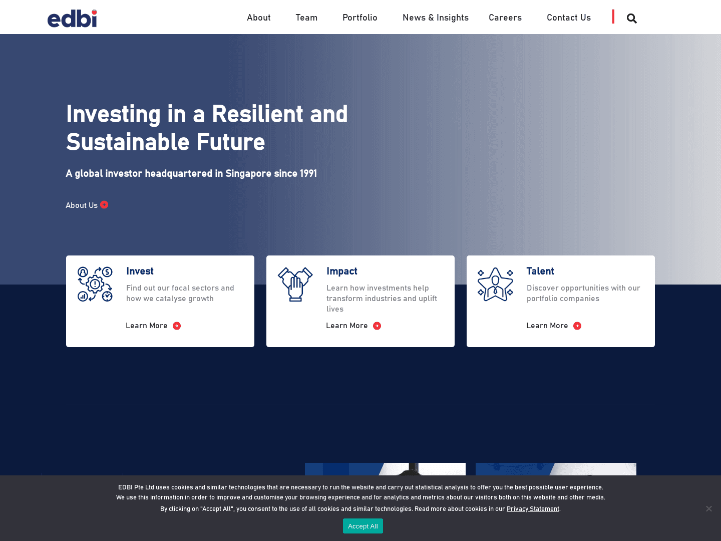Click red arrow beside About Us
The width and height of the screenshot is (721, 541).
coord(104,205)
